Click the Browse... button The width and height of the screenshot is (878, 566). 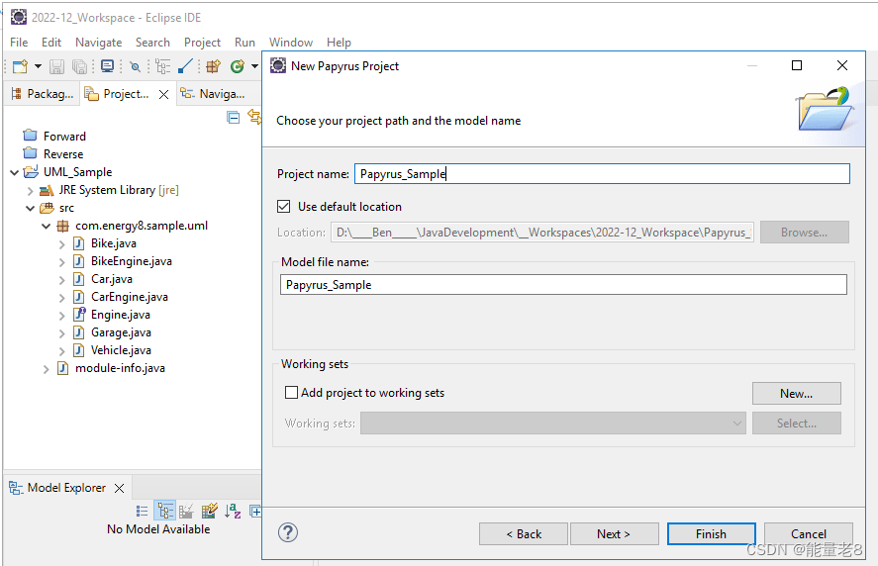[x=804, y=233]
